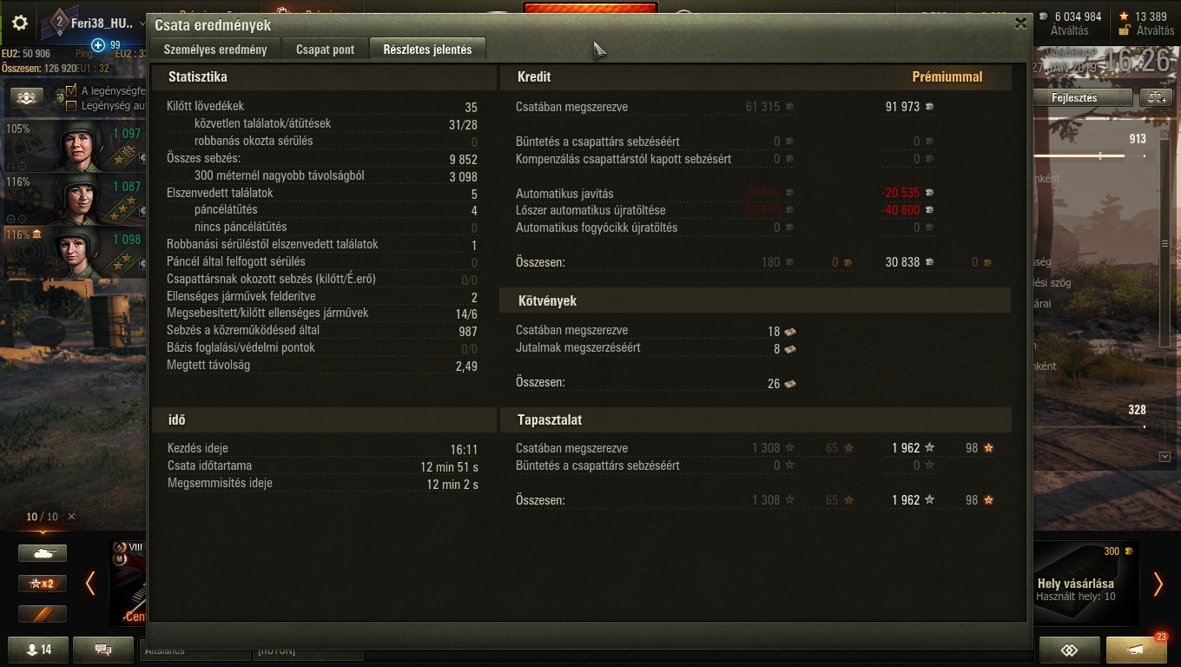Switch to Személyes eredmény tab

pos(215,50)
